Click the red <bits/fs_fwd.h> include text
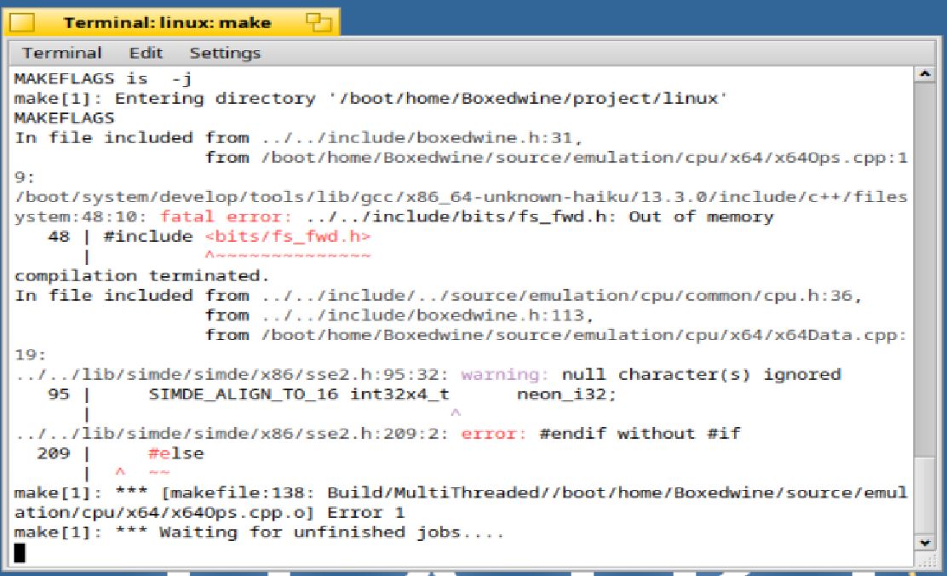This screenshot has height=576, width=947. tap(288, 237)
